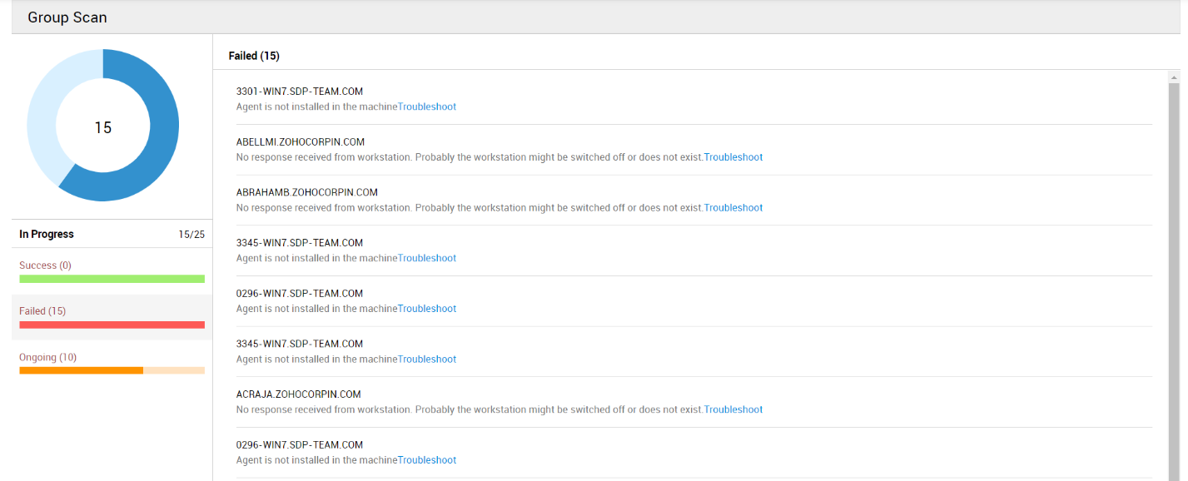The height and width of the screenshot is (481, 1188).
Task: Open Troubleshoot for 3301-WIN7.SDP-TEAM.COM
Action: point(426,107)
